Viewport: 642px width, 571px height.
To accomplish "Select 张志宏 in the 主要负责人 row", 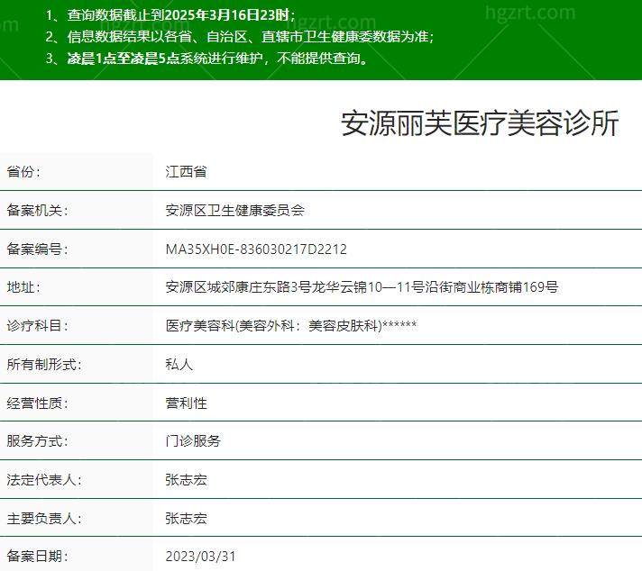I will coord(187,518).
